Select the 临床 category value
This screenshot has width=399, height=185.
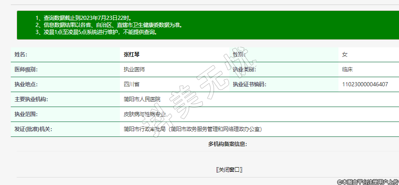347,69
